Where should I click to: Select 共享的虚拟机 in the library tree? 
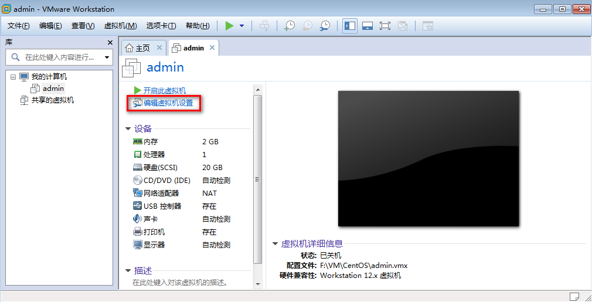52,100
